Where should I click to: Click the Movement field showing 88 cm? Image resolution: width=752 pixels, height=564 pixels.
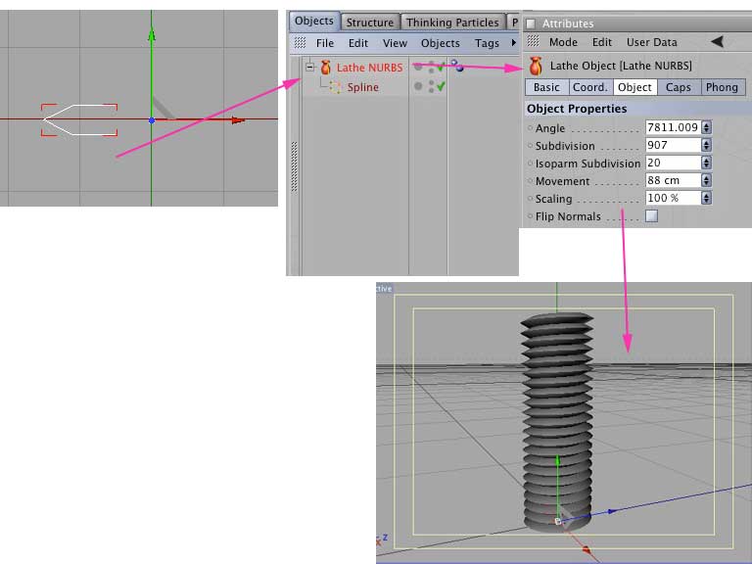(x=673, y=180)
